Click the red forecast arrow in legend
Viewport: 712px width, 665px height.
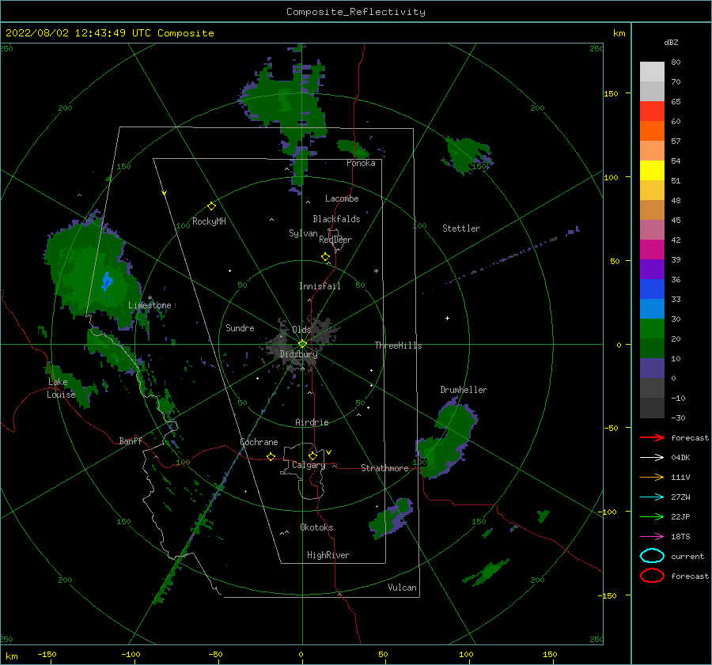pos(652,437)
